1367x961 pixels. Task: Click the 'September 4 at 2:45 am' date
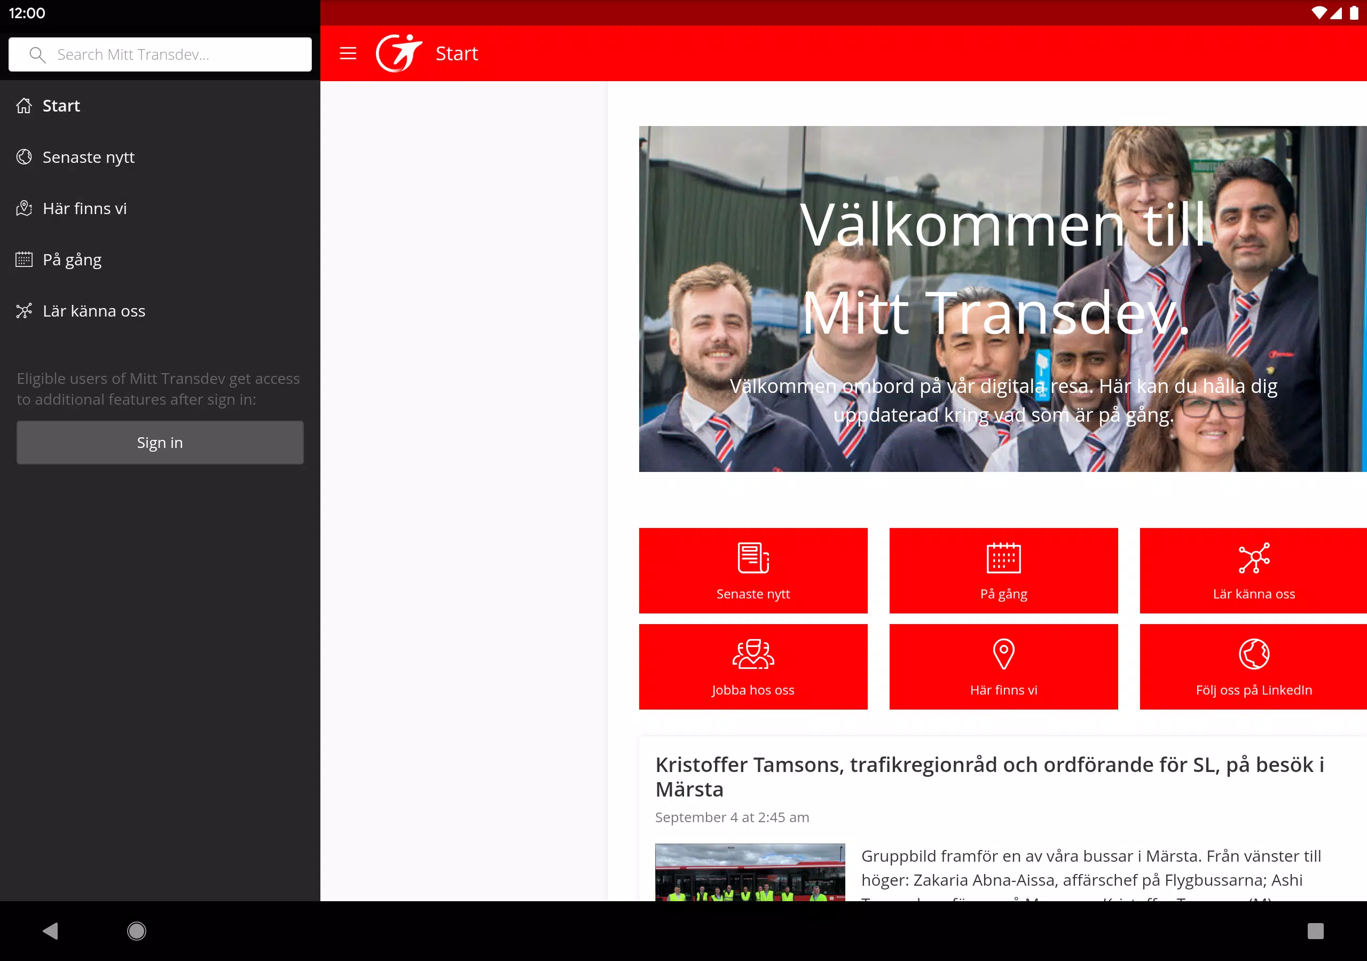coord(732,817)
